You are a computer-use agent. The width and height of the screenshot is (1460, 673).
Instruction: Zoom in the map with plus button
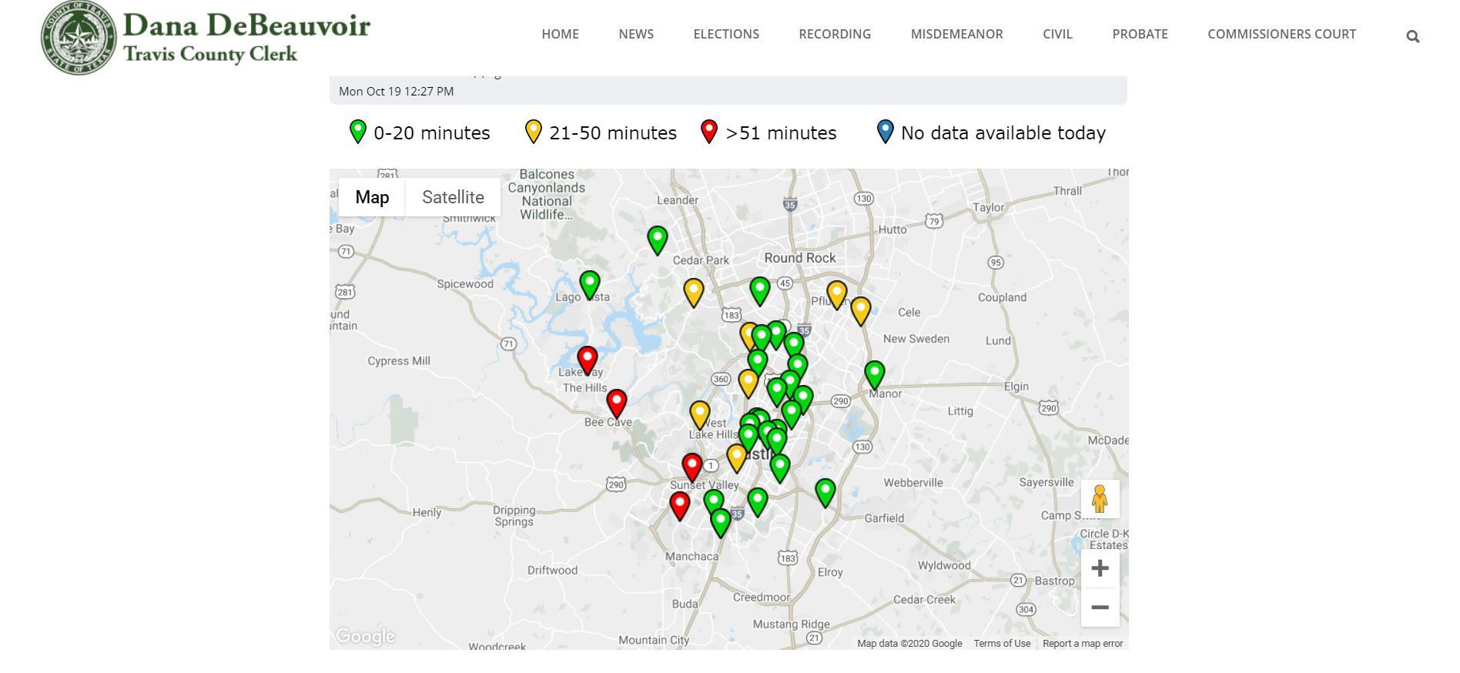tap(1100, 568)
